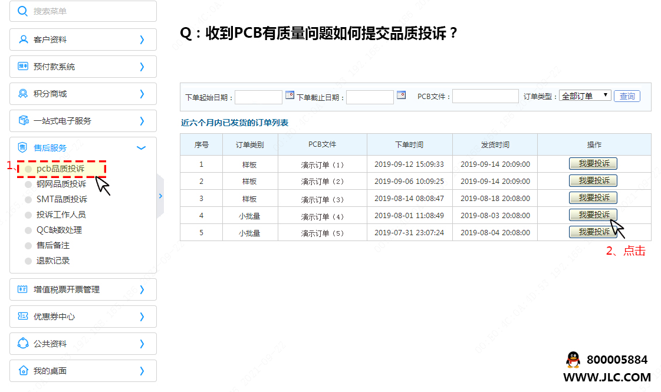
Task: Click the 客户资料 person icon
Action: pos(24,39)
